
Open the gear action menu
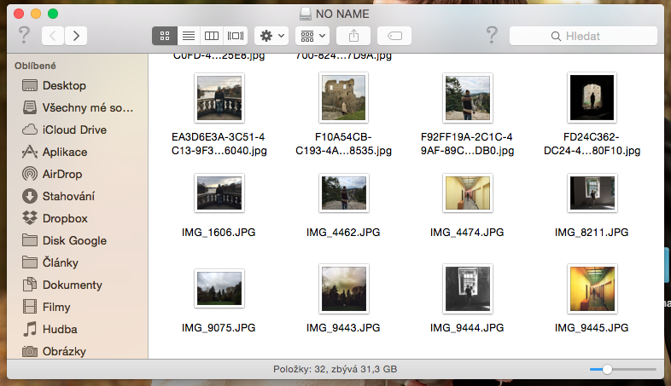coord(272,36)
